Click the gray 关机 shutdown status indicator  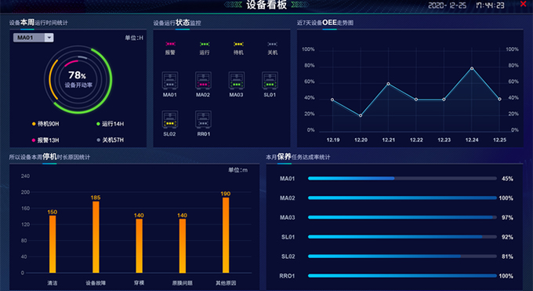pyautogui.click(x=272, y=44)
